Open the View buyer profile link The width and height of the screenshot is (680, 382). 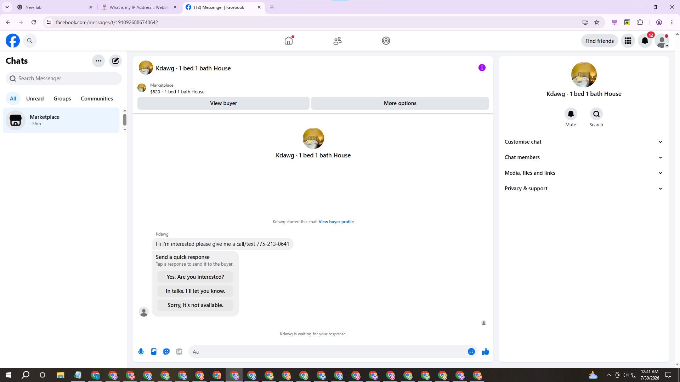pyautogui.click(x=336, y=222)
